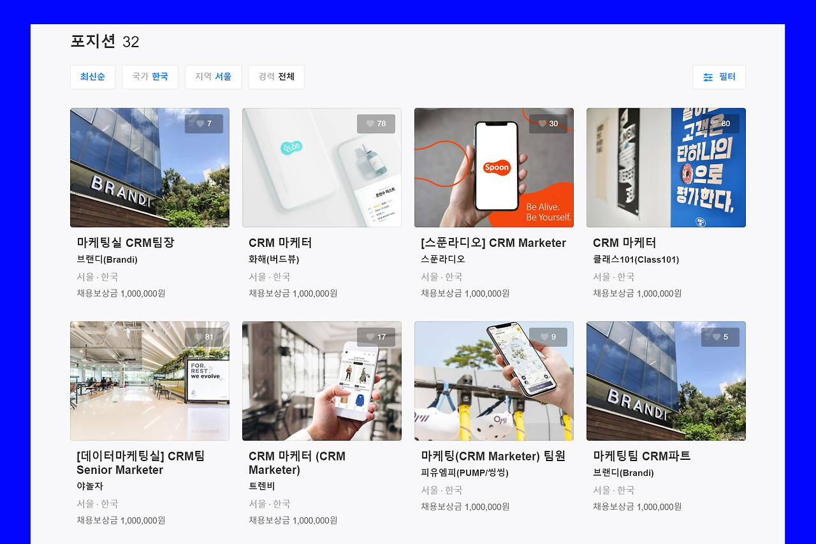This screenshot has height=544, width=816.
Task: Click the 포지션 32 heading
Action: [105, 41]
